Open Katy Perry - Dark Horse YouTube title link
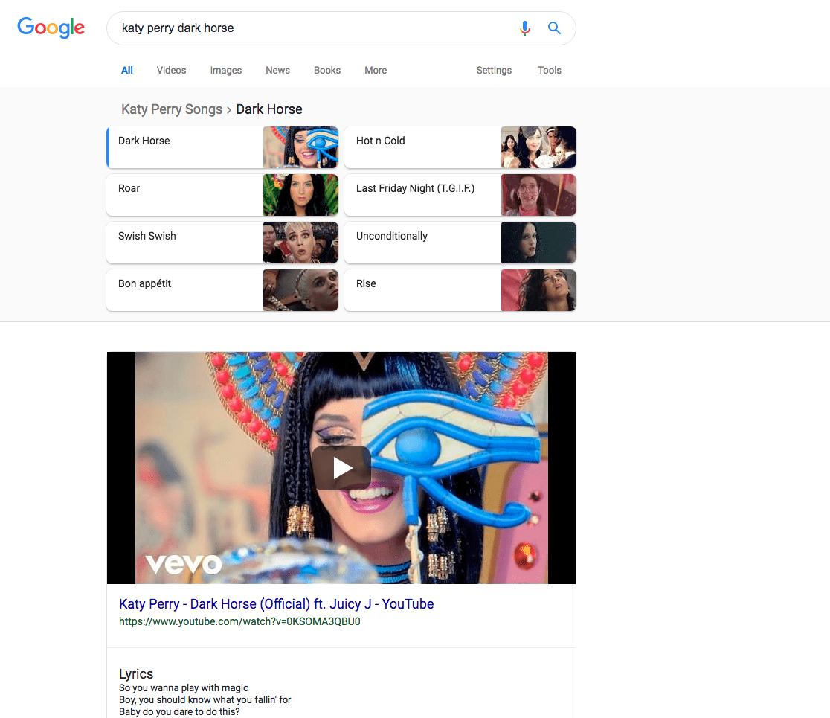830x718 pixels. [x=277, y=604]
